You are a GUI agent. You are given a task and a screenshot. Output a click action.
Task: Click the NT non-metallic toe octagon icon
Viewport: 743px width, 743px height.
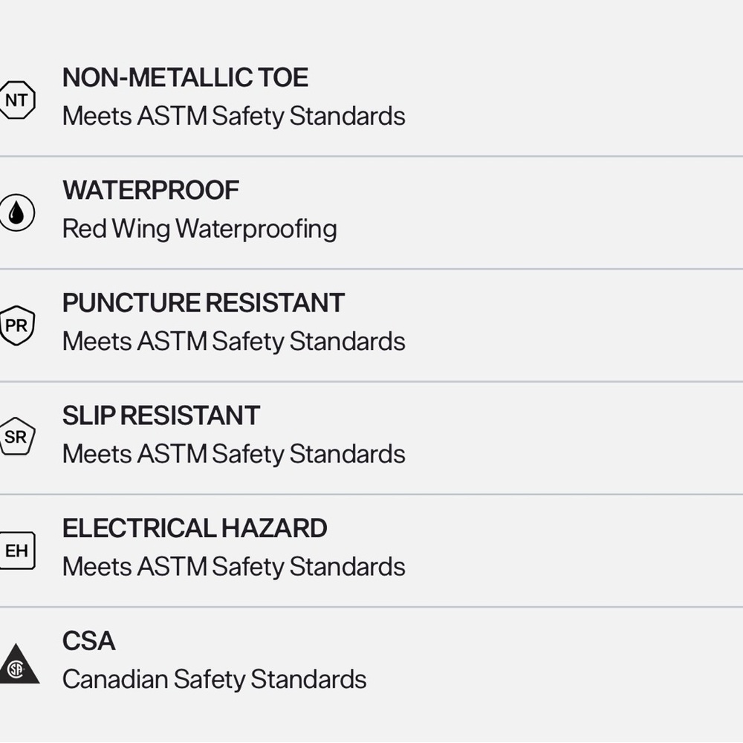[17, 100]
